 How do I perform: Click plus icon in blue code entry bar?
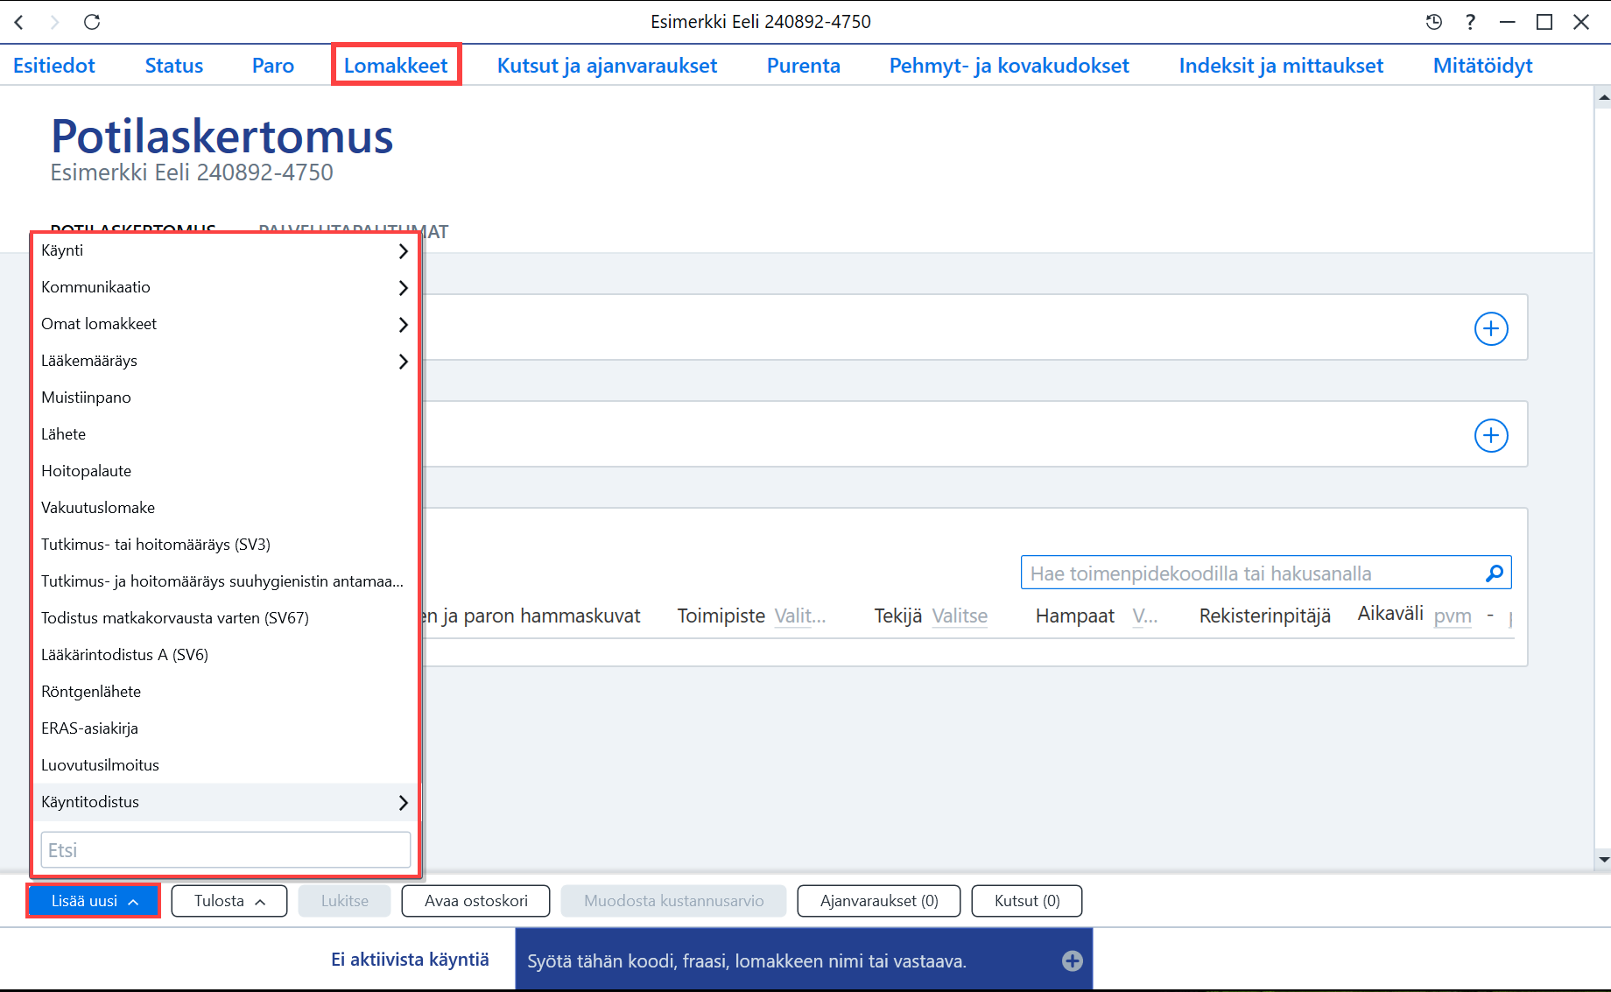[1073, 960]
